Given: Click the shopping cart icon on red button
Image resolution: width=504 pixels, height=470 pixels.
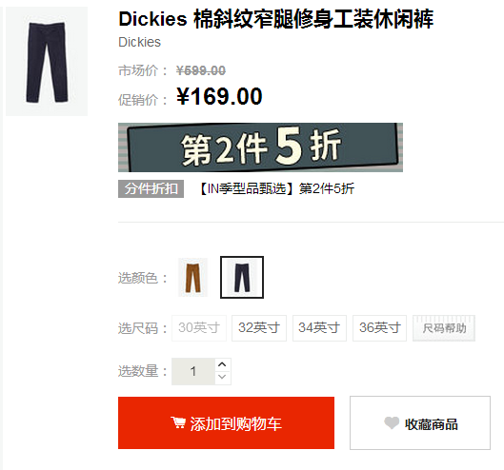Looking at the screenshot, I should 178,422.
